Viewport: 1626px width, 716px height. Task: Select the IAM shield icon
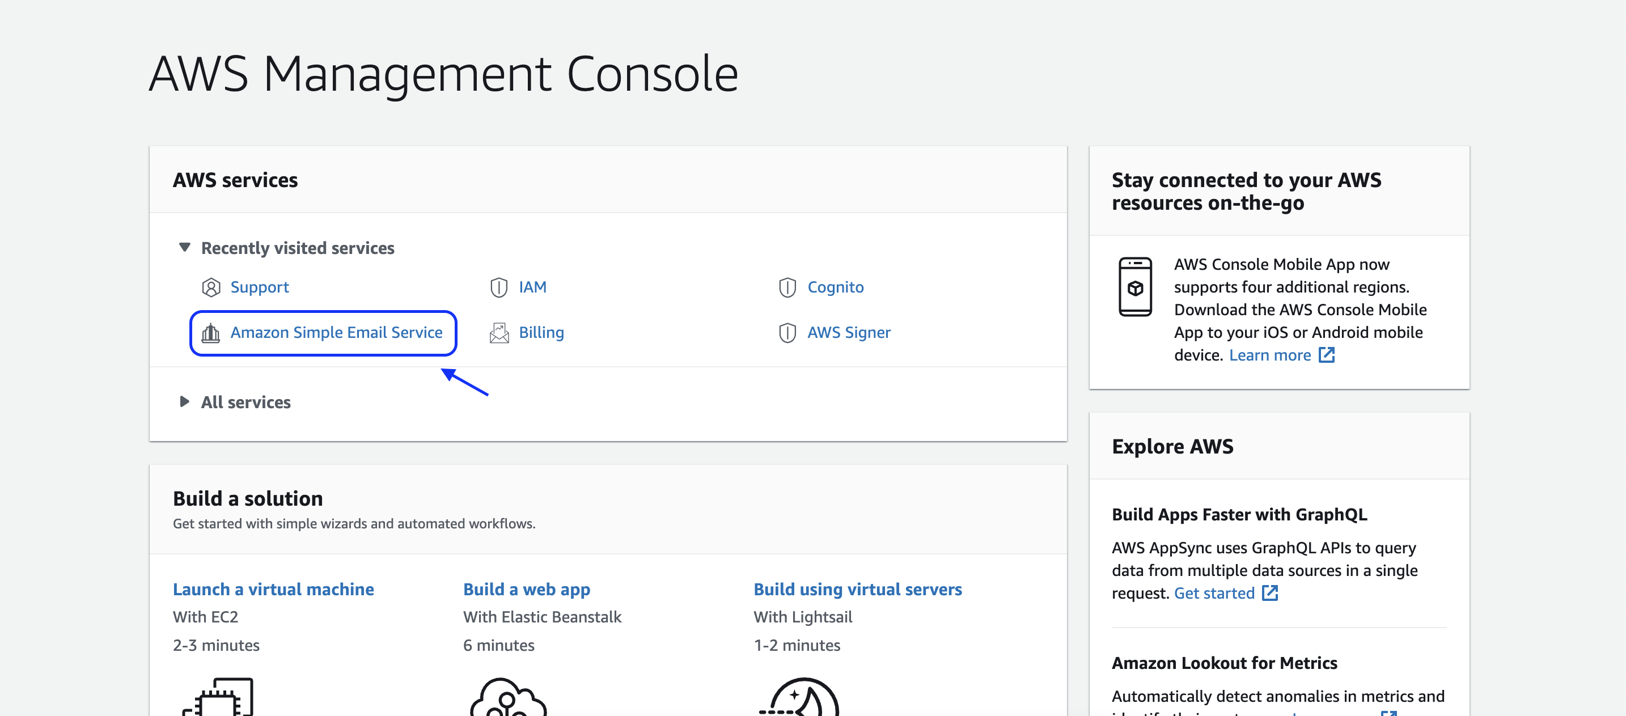point(499,287)
